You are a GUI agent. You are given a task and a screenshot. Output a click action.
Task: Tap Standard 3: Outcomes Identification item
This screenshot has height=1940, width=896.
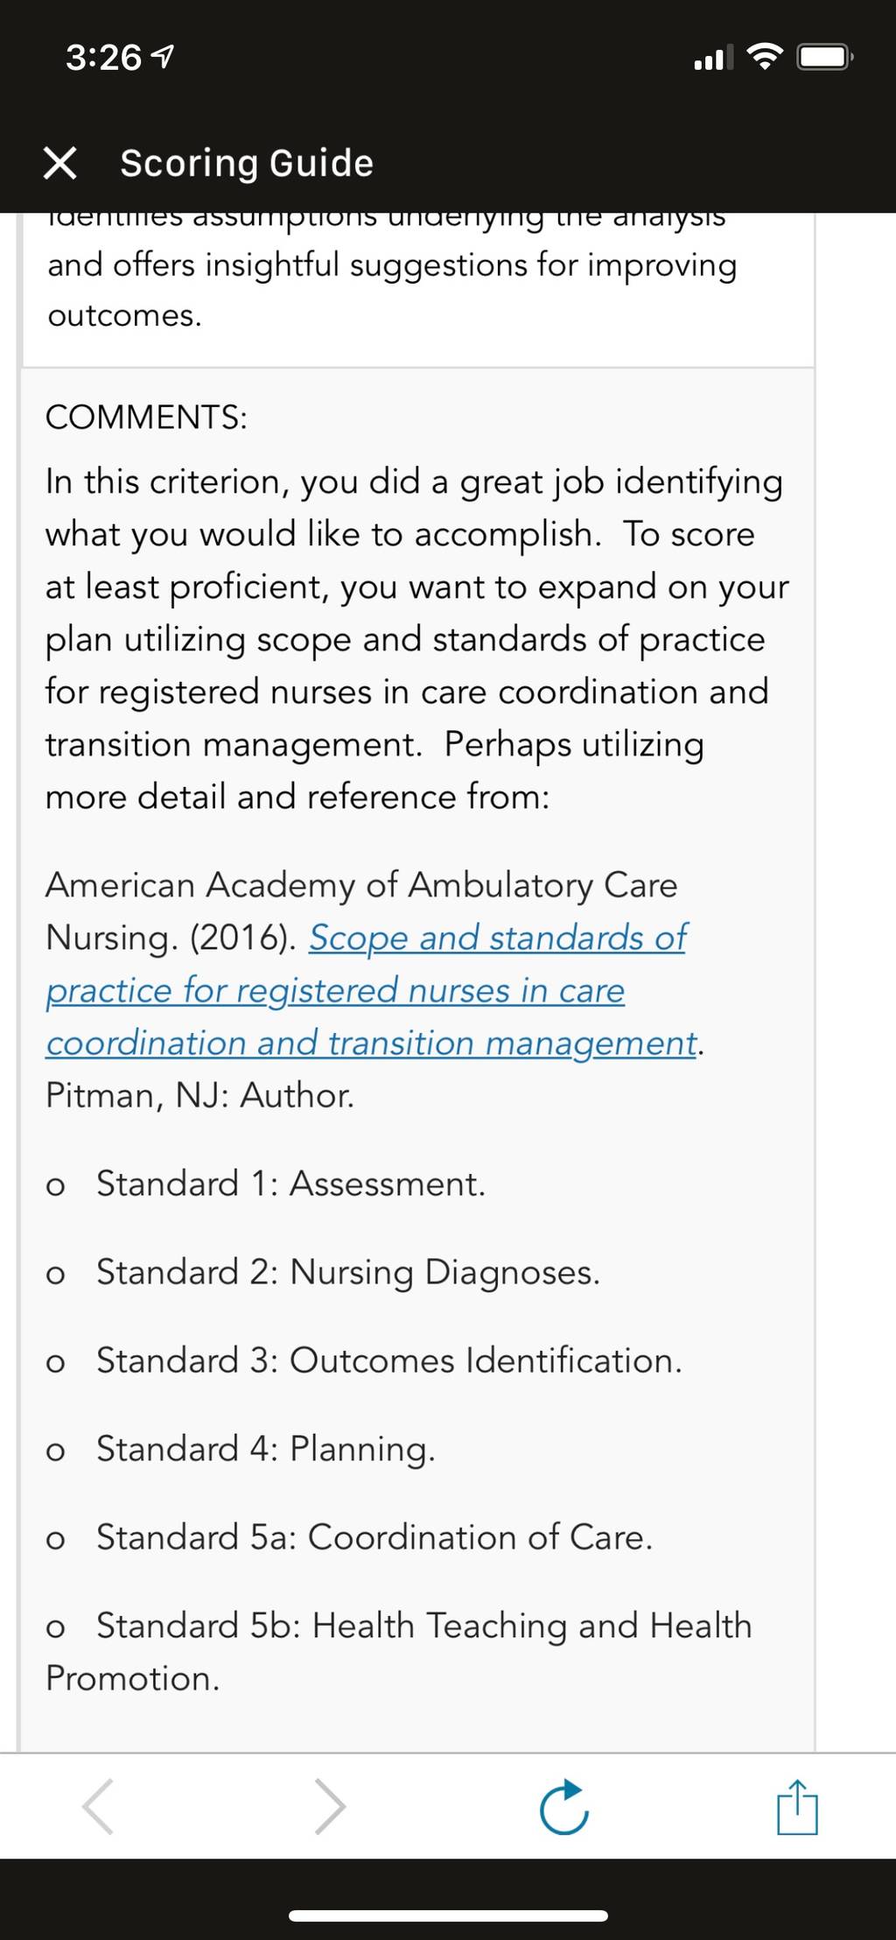point(388,1360)
